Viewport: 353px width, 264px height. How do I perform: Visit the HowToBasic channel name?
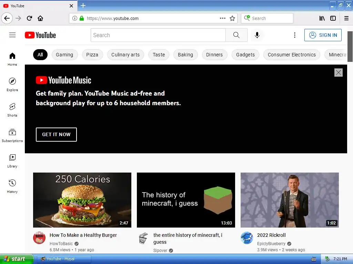point(61,244)
